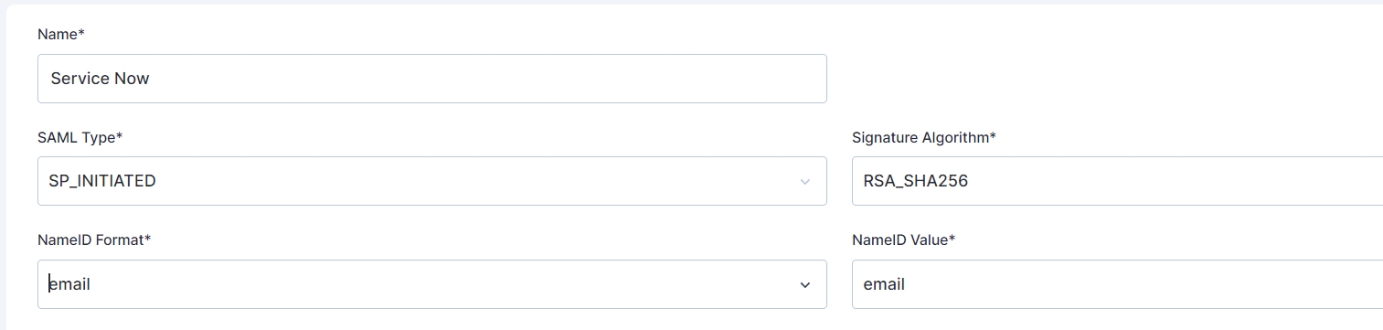Click the SAML Type* label

coord(80,137)
